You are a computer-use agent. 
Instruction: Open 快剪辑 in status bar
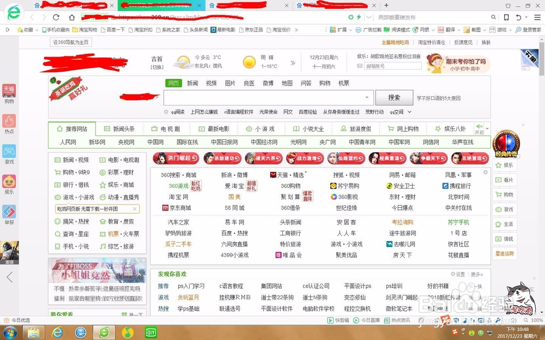pos(338,320)
